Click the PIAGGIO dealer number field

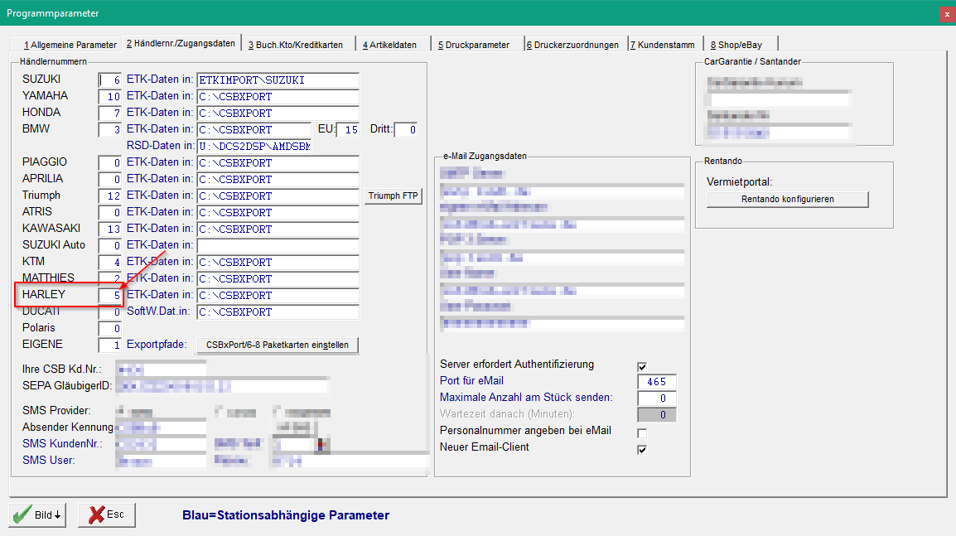109,163
